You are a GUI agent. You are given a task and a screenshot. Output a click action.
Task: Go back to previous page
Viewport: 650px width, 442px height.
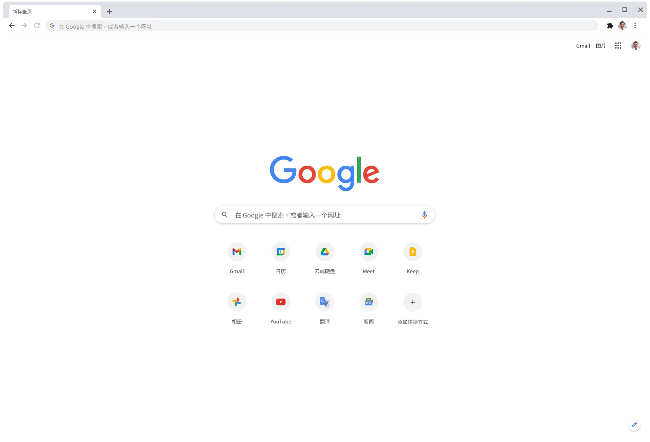tap(12, 26)
